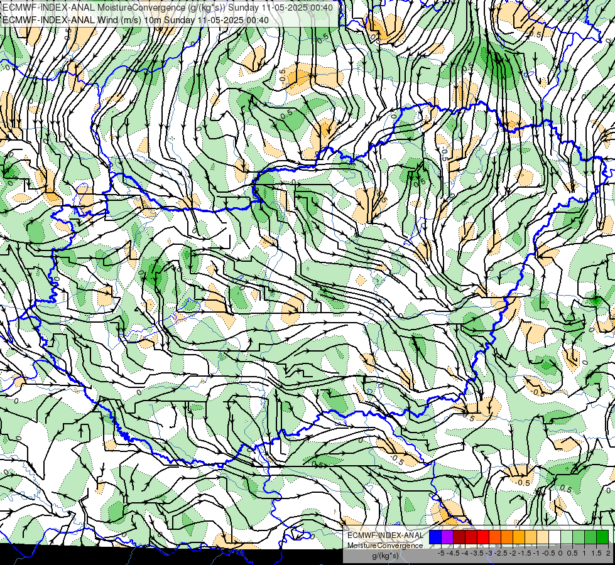Click the 2 tick label on legend
The width and height of the screenshot is (615, 565).
[608, 553]
